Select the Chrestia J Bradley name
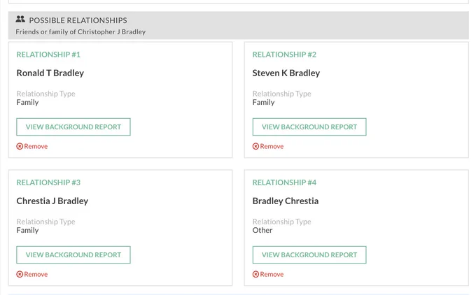The height and width of the screenshot is (295, 476). 52,201
